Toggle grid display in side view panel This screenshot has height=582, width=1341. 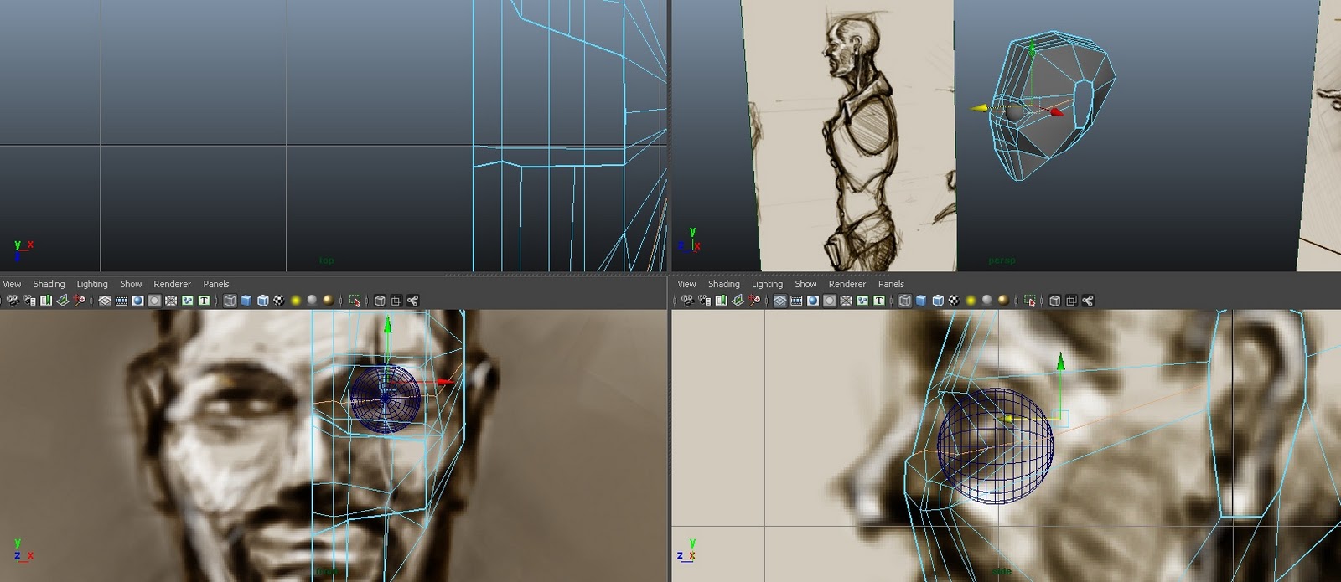[x=779, y=301]
